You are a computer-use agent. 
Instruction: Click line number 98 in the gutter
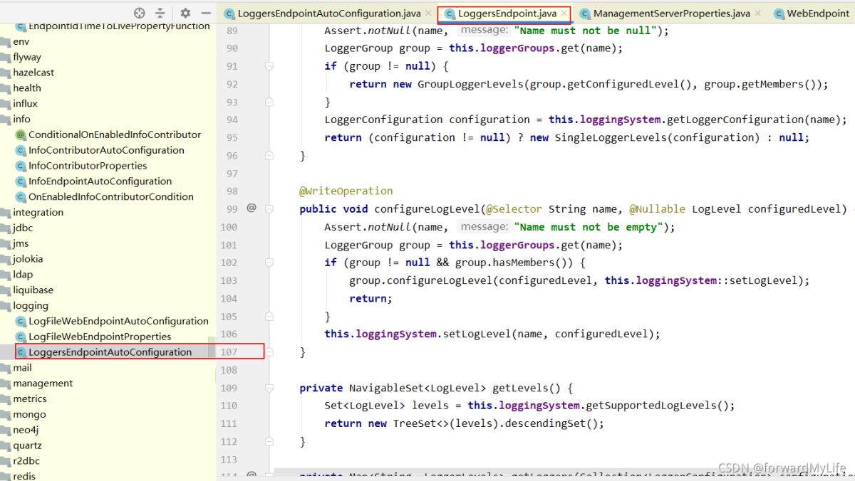coord(232,191)
